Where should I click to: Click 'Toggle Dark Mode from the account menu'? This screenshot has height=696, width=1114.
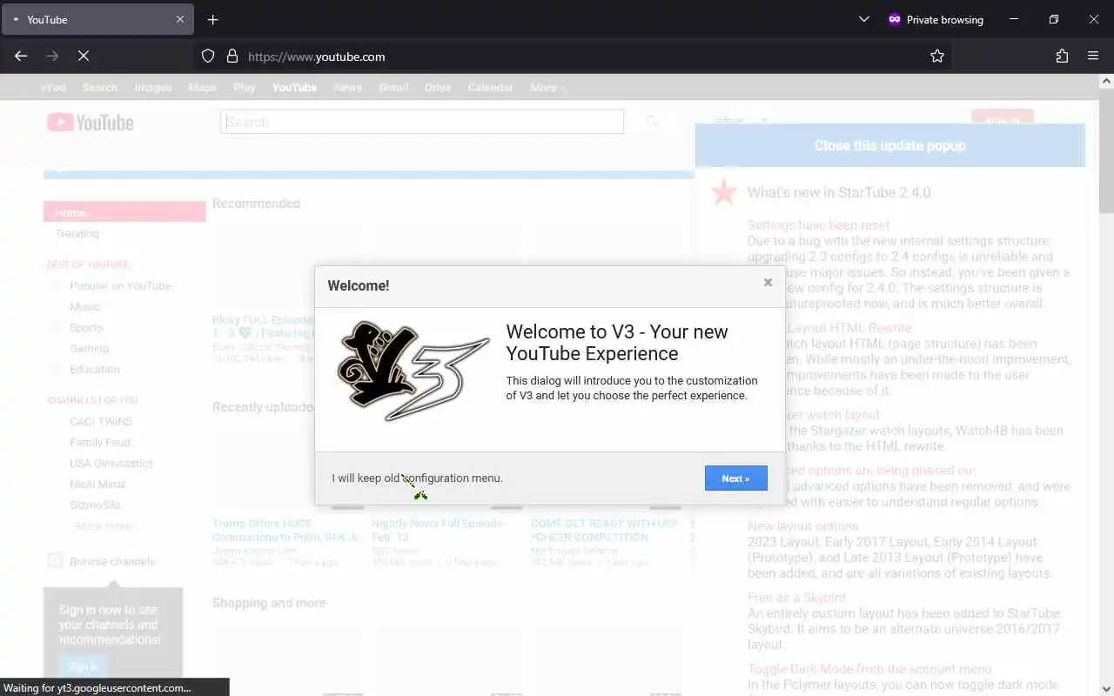pyautogui.click(x=869, y=668)
